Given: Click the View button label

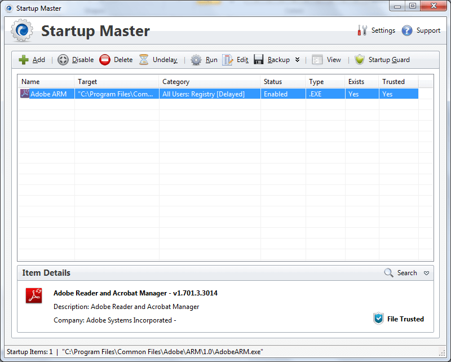Looking at the screenshot, I should [334, 60].
